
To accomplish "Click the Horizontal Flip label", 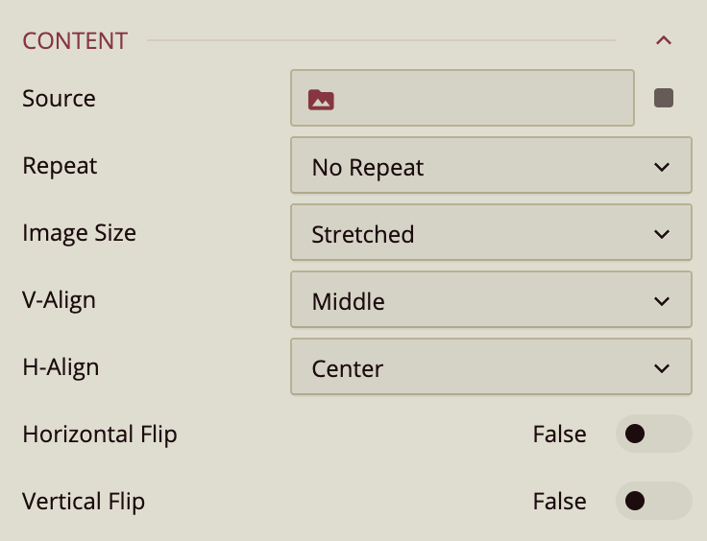I will click(100, 434).
